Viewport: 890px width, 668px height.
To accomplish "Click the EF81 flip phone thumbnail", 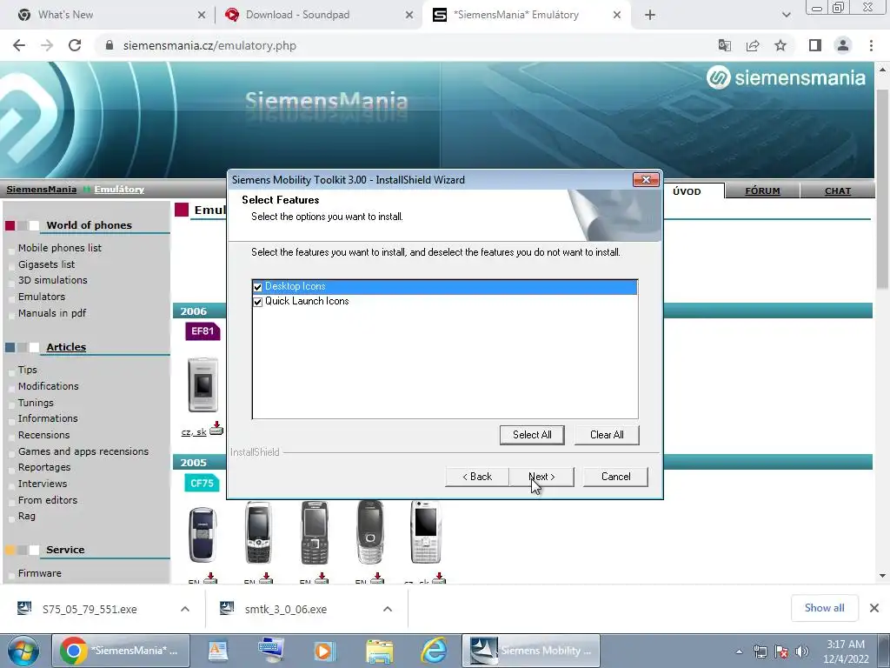I will point(203,384).
